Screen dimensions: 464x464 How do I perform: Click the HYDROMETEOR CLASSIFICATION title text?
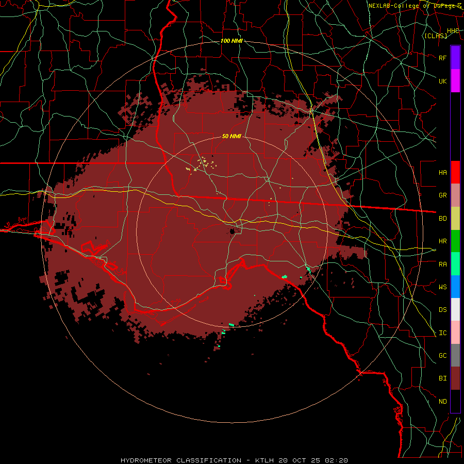181,460
